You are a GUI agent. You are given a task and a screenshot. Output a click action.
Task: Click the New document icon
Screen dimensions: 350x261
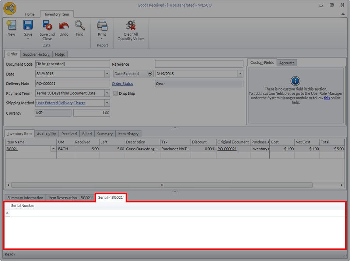(x=11, y=25)
